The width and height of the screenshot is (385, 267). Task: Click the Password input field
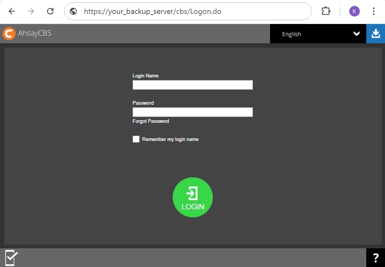[x=192, y=112]
